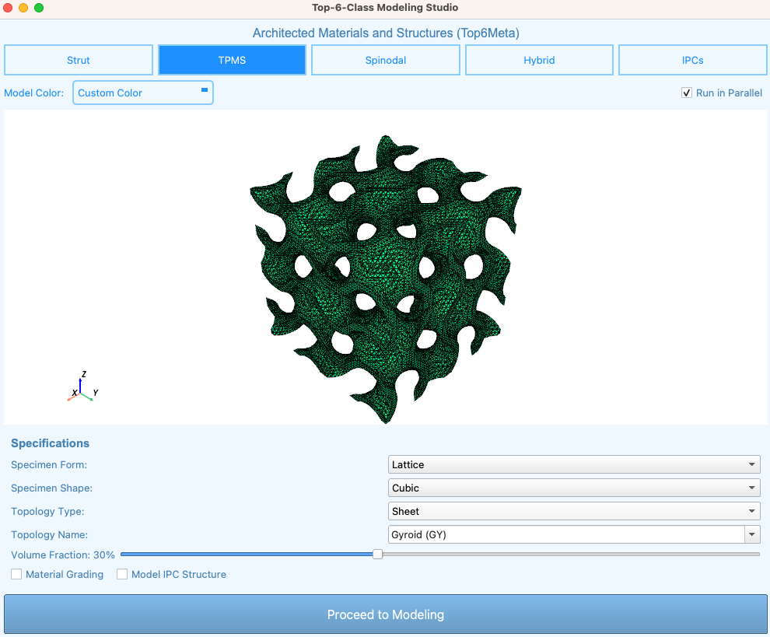Click the Gyroid (GY) topology name field
770x637 pixels.
567,534
